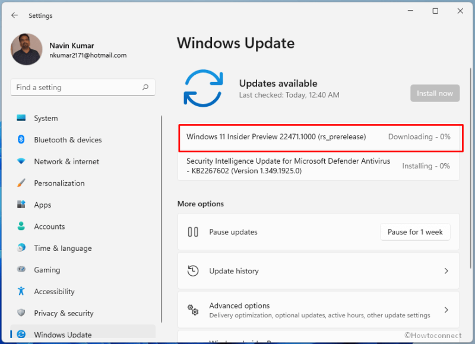Click the Time & language clock icon
This screenshot has height=344, width=475.
[21, 247]
